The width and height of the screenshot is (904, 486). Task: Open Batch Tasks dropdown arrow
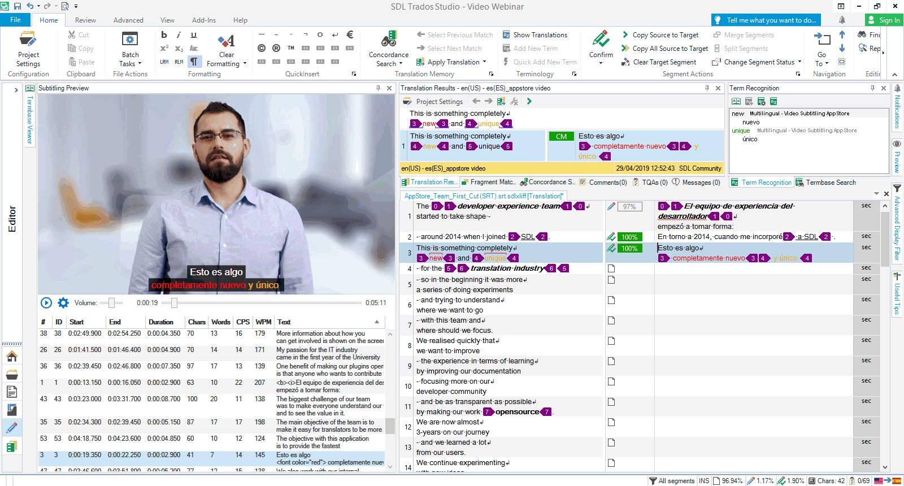tap(140, 64)
